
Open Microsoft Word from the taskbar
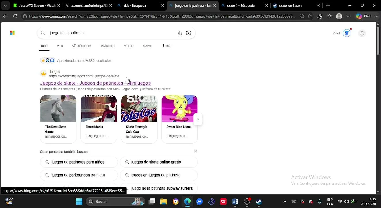[235, 202]
